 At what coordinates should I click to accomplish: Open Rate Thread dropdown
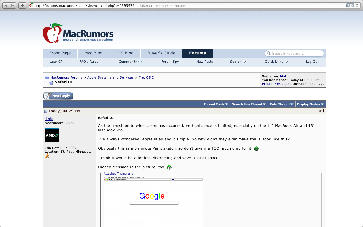(281, 104)
